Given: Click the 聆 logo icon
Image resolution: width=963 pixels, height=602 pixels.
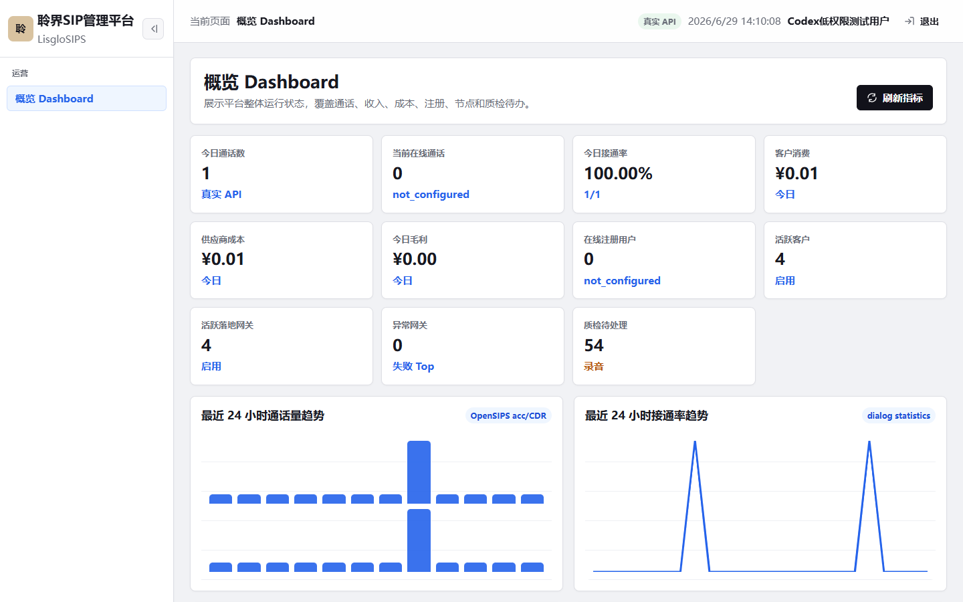Looking at the screenshot, I should point(21,29).
